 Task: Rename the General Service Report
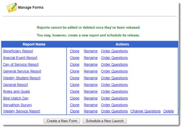pos(91,71)
